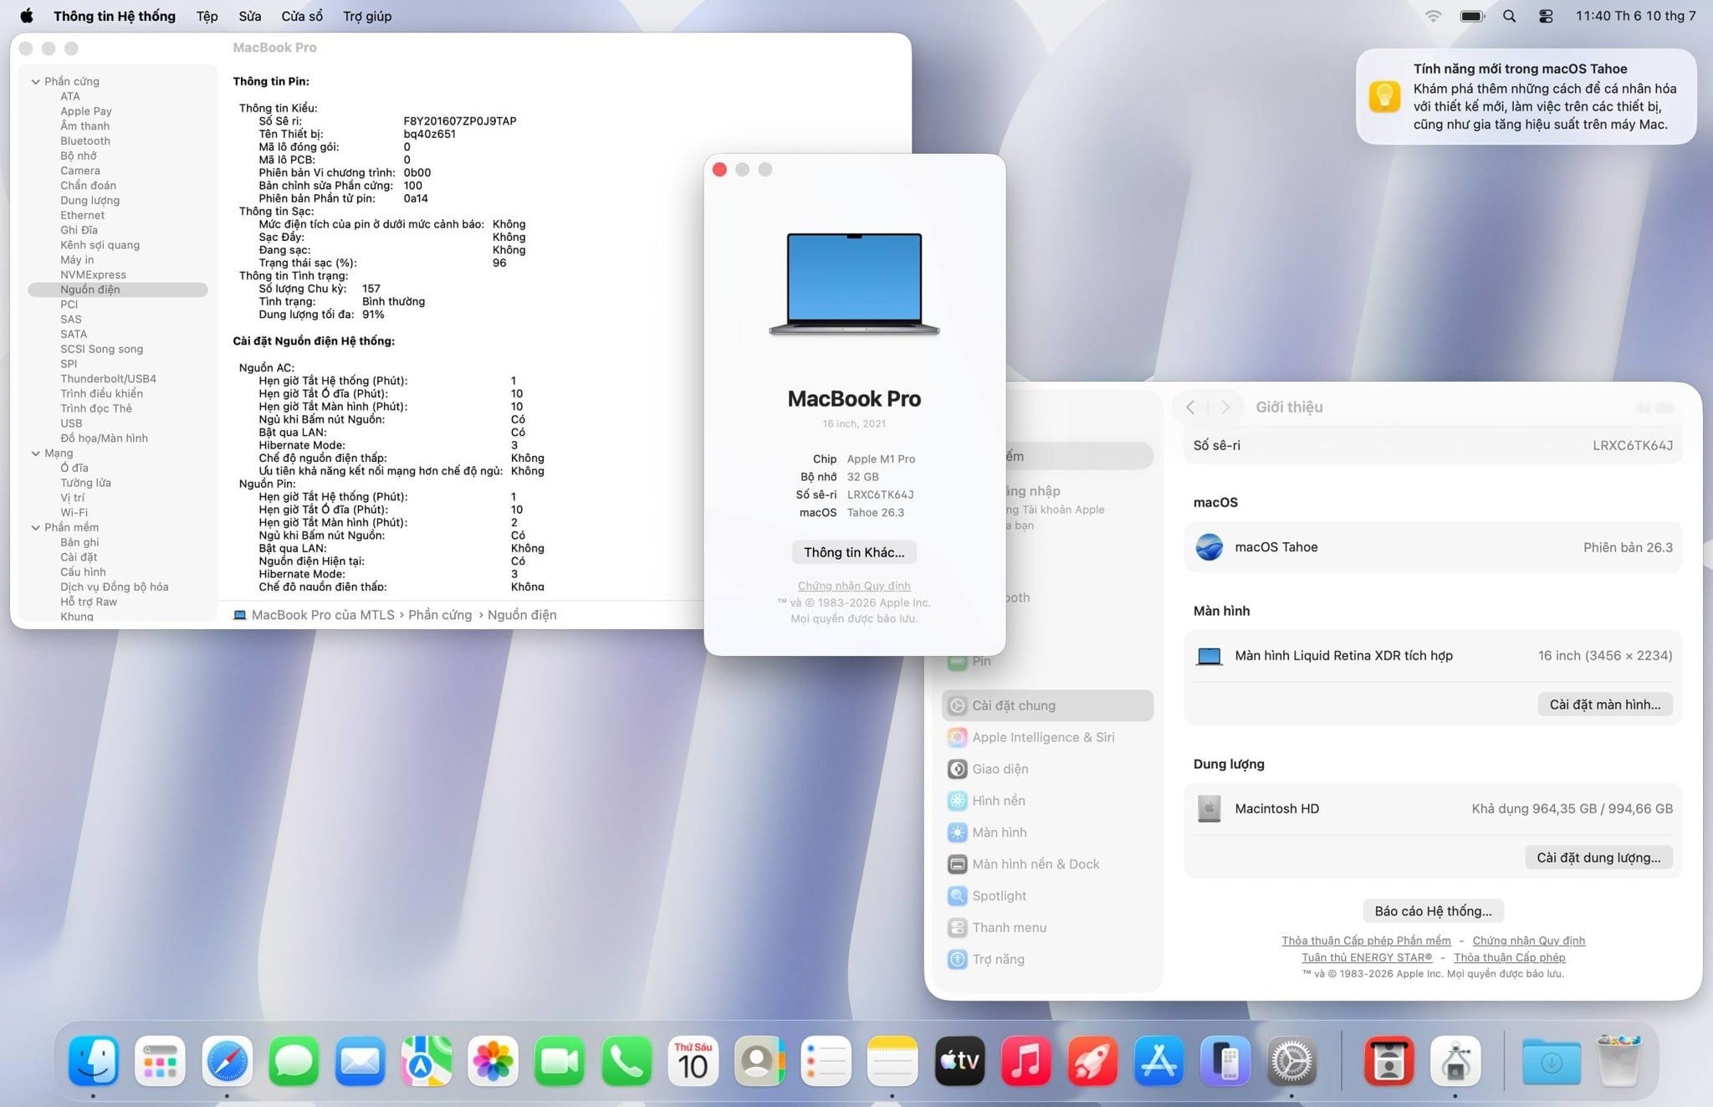
Task: Select Thunderbolt/USB4 in the hardware list
Action: tap(108, 379)
